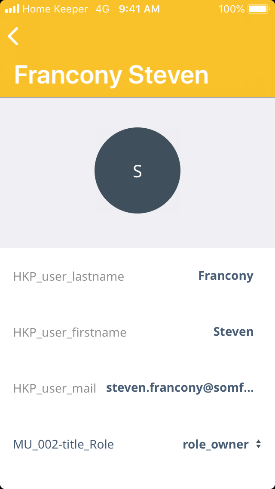Tap the HKP_user_mail label
Screen dimensions: 275x489
click(55, 388)
